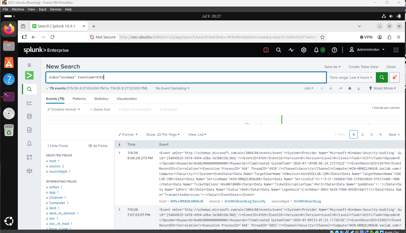Click the Close search link
This screenshot has width=406, height=233.
pyautogui.click(x=391, y=67)
